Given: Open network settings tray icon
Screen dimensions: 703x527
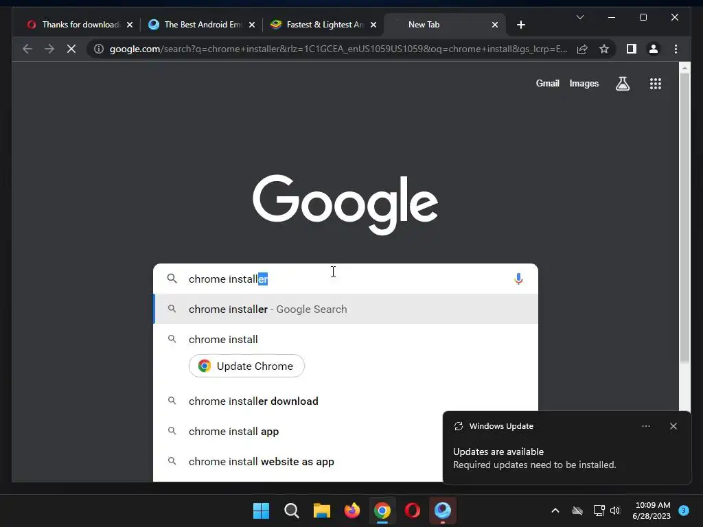Looking at the screenshot, I should 599,511.
